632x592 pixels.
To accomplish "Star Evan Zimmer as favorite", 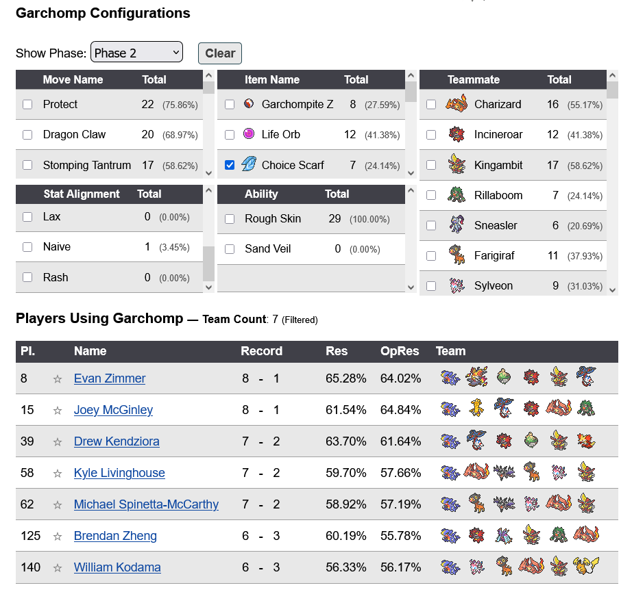I will [x=58, y=378].
